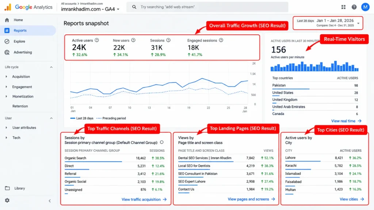This screenshot has height=210, width=374.
Task: Select the New users 22K metric
Action: (x=124, y=48)
